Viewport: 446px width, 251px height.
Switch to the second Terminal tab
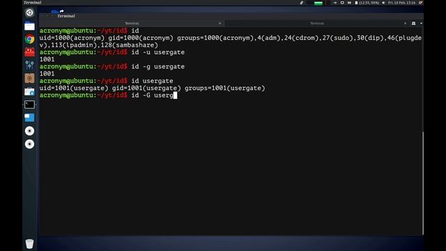point(317,23)
